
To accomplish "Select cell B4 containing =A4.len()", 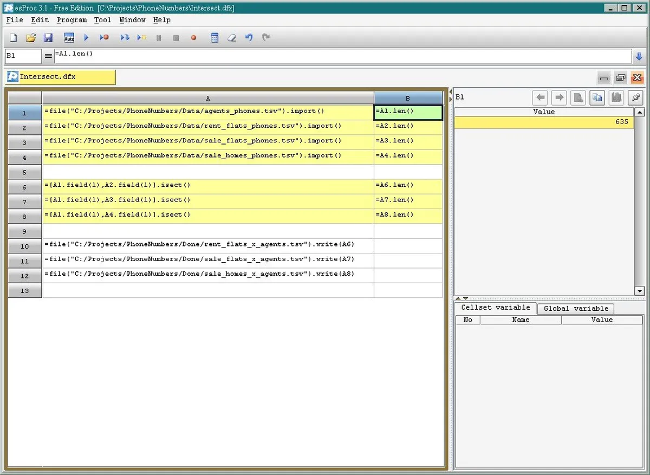I will (408, 157).
